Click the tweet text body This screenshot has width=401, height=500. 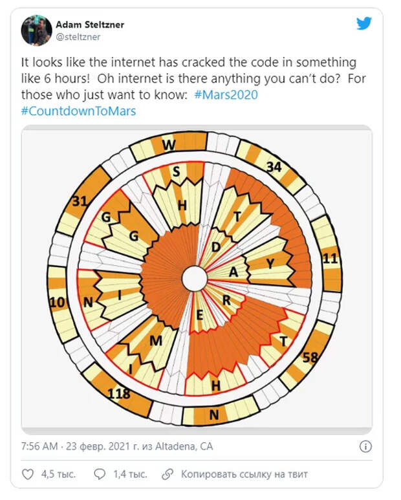click(x=193, y=87)
